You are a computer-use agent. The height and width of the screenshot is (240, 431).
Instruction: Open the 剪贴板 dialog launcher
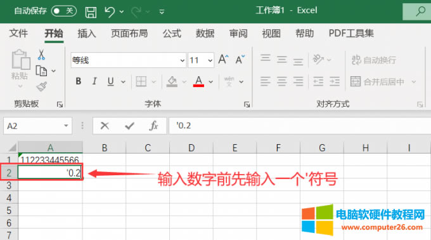pos(60,104)
